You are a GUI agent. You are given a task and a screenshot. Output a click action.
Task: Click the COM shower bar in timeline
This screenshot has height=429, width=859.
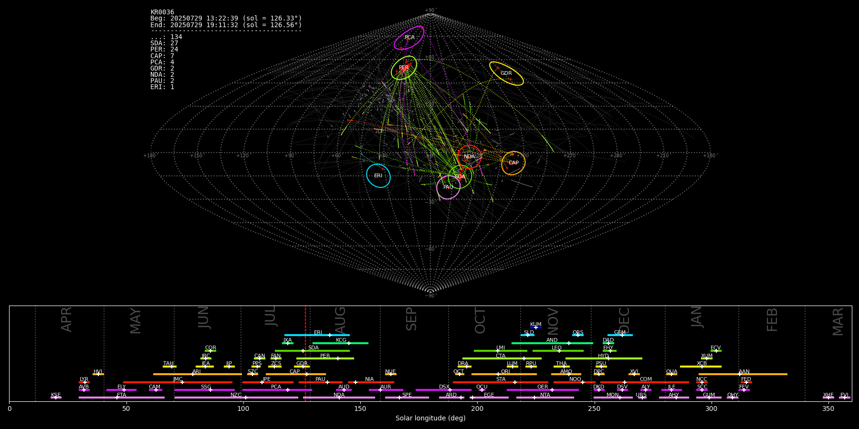645,382
